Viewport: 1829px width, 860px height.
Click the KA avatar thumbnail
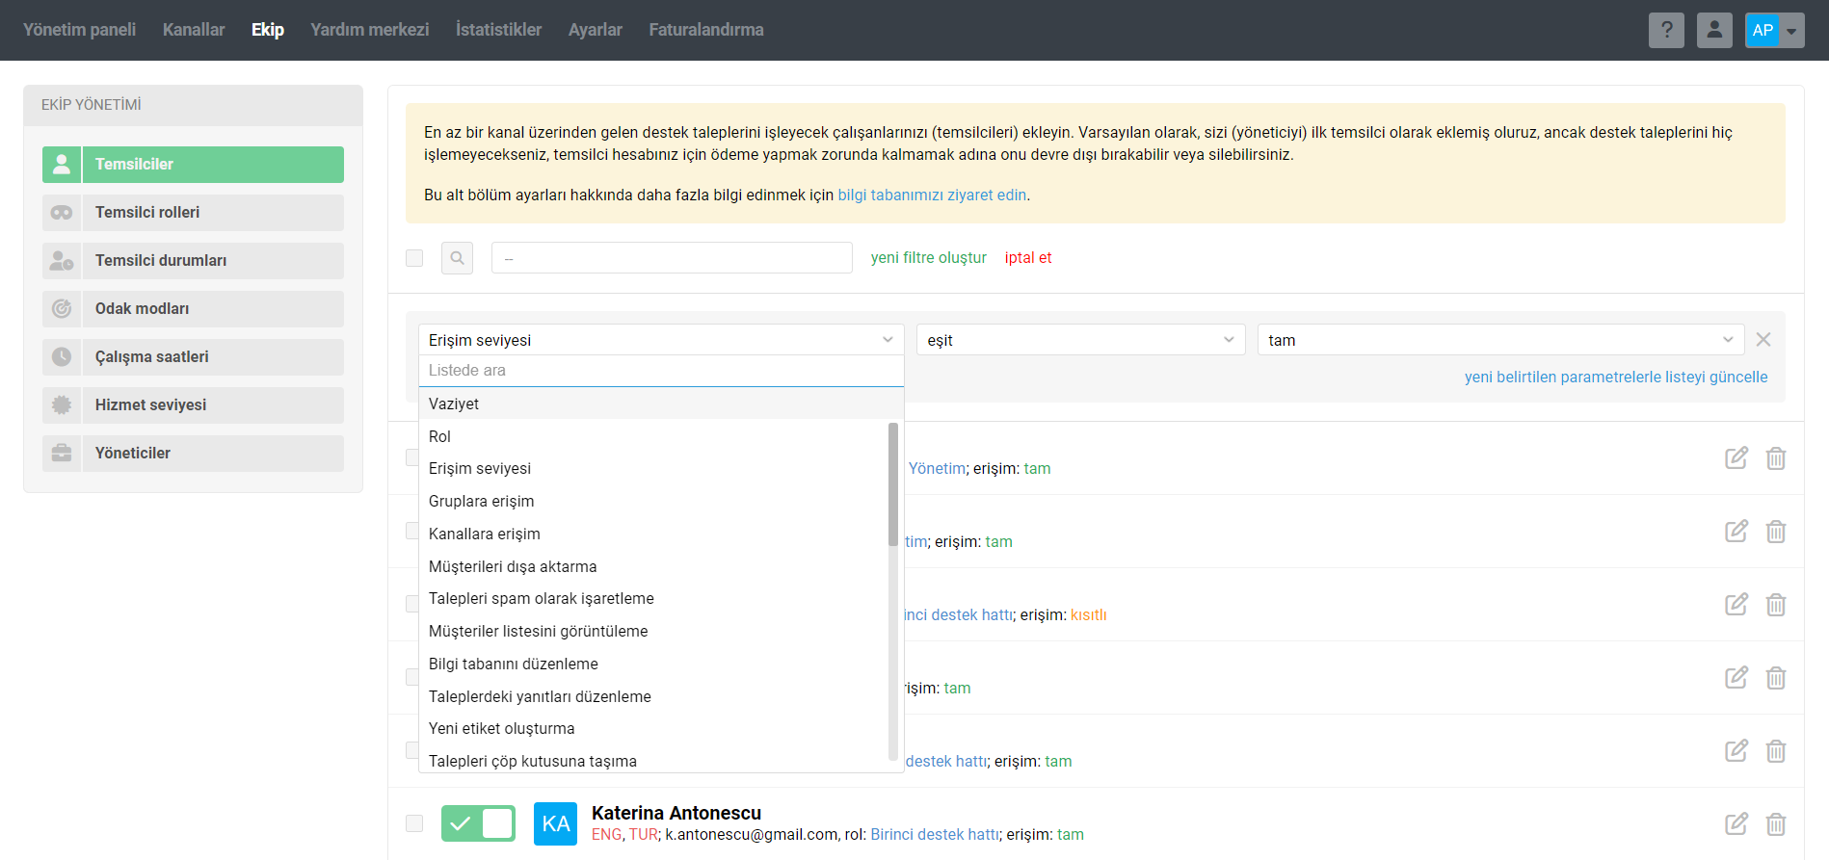tap(555, 823)
